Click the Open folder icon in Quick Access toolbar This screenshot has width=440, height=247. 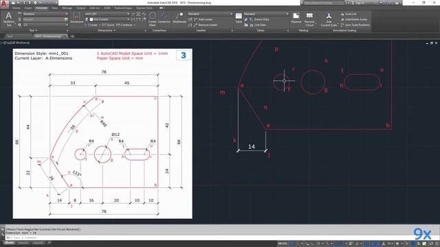(x=19, y=3)
